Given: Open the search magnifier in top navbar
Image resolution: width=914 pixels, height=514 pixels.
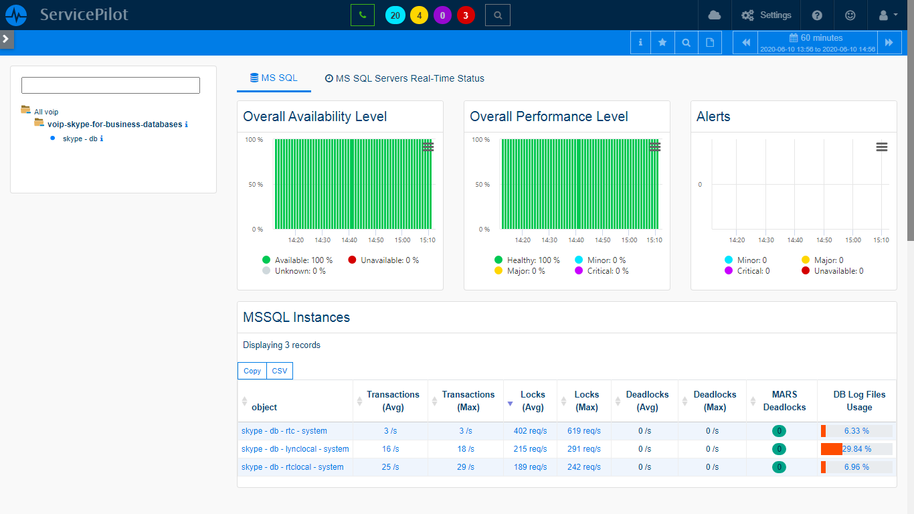Looking at the screenshot, I should (497, 15).
